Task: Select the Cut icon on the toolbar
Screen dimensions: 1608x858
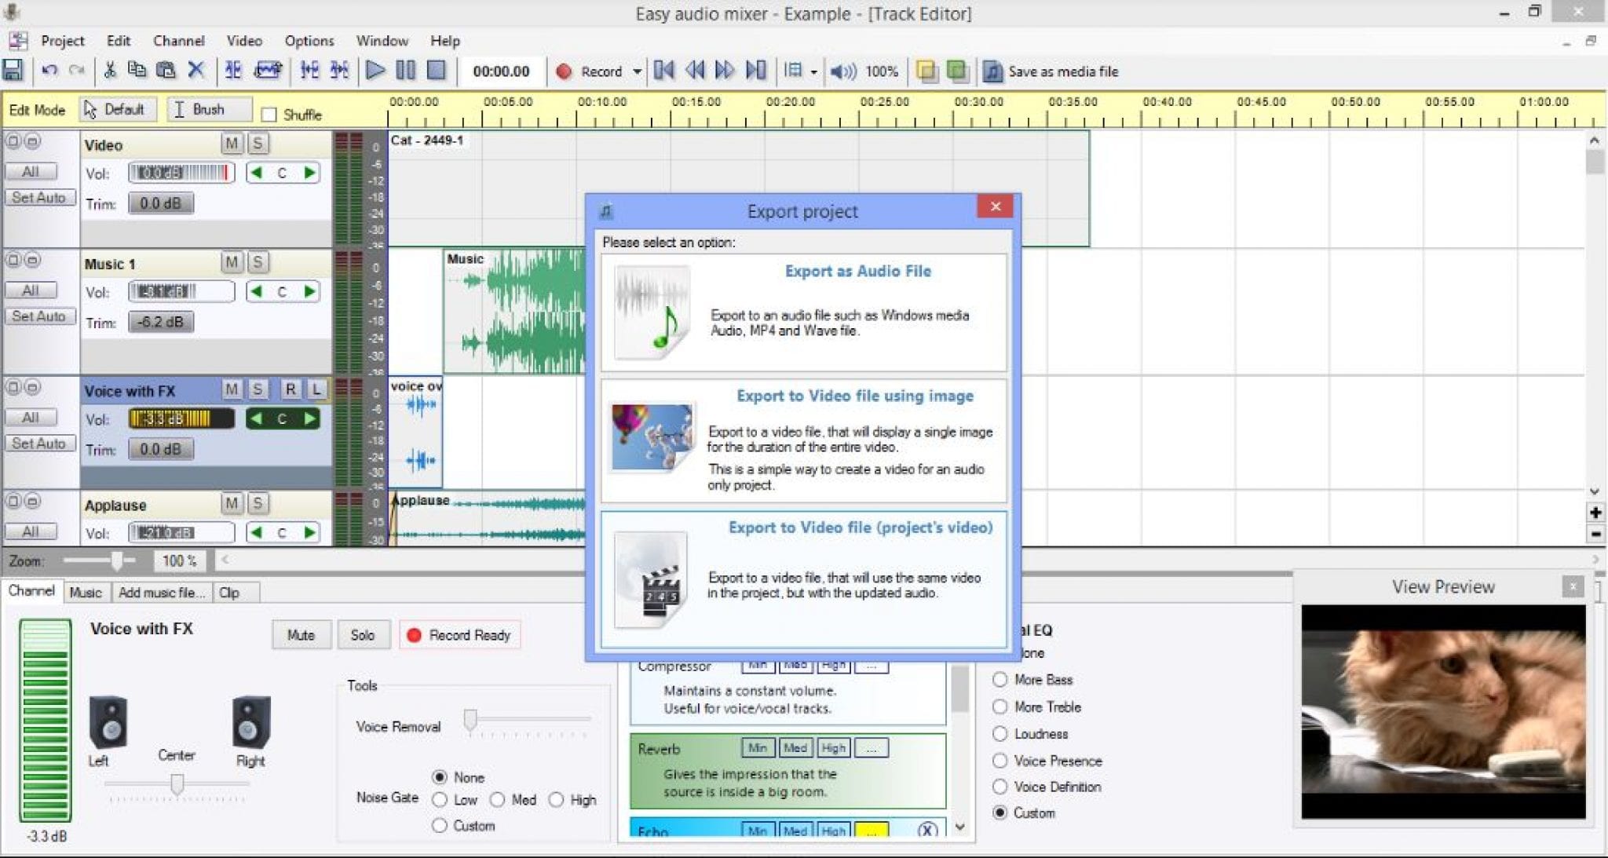Action: (110, 71)
